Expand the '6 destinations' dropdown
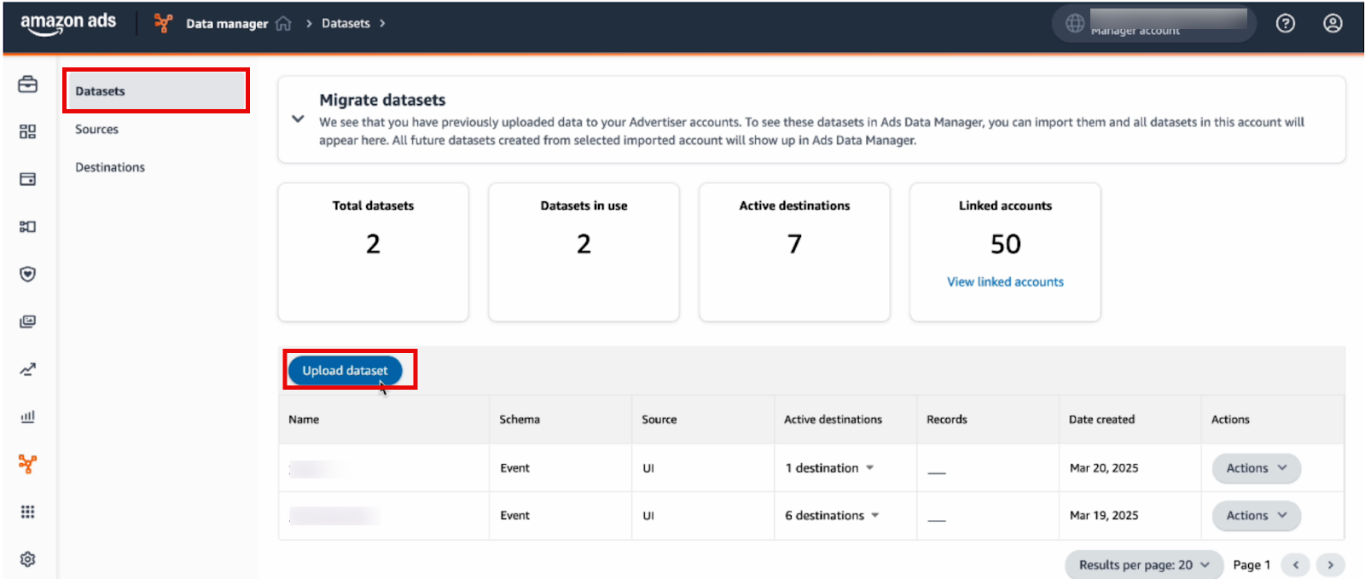This screenshot has height=579, width=1365. tap(832, 515)
